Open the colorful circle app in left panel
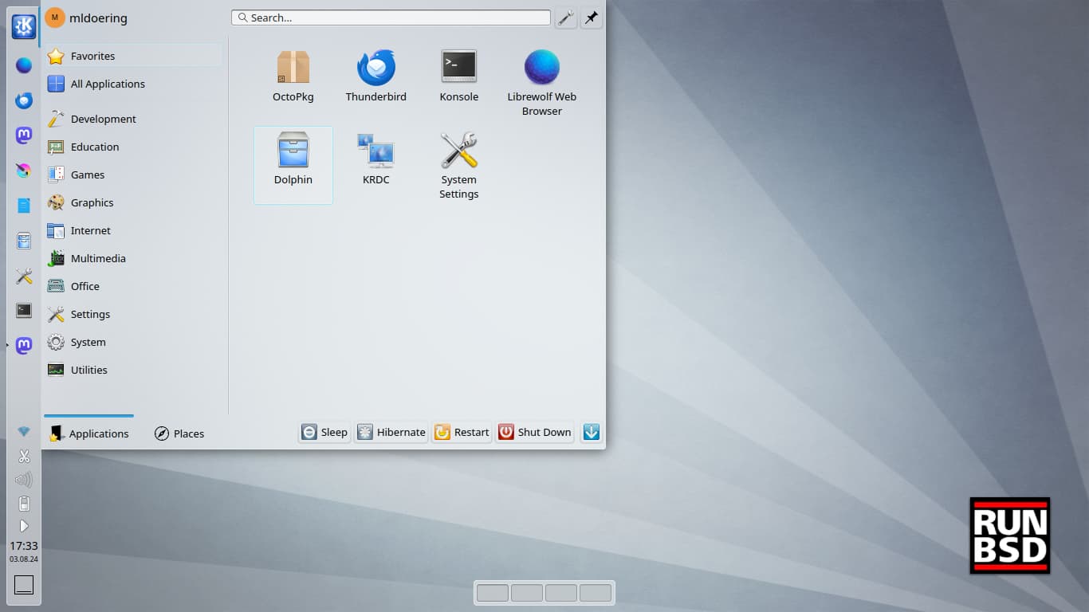Viewport: 1089px width, 612px height. (x=24, y=171)
